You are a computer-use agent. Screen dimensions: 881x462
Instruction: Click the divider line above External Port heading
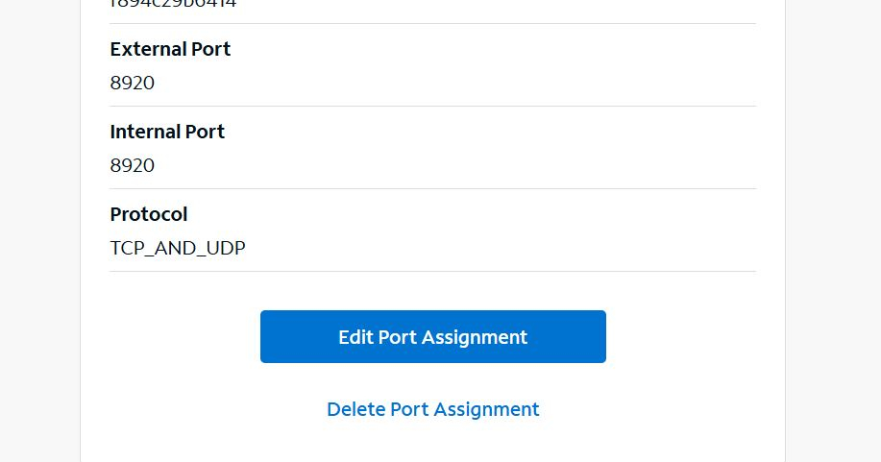(x=432, y=23)
